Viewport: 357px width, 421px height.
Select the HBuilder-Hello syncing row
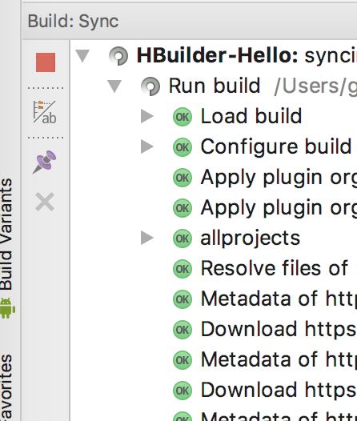(214, 55)
